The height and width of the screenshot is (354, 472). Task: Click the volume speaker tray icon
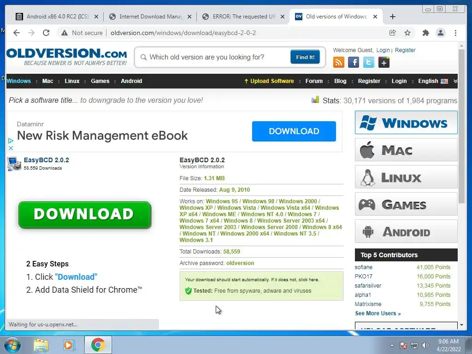tap(425, 345)
